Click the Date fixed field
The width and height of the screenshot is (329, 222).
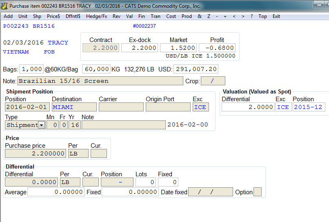point(211,192)
